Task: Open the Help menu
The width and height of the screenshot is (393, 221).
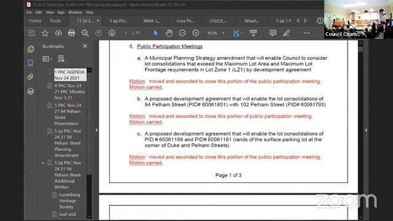Action: coord(90,12)
